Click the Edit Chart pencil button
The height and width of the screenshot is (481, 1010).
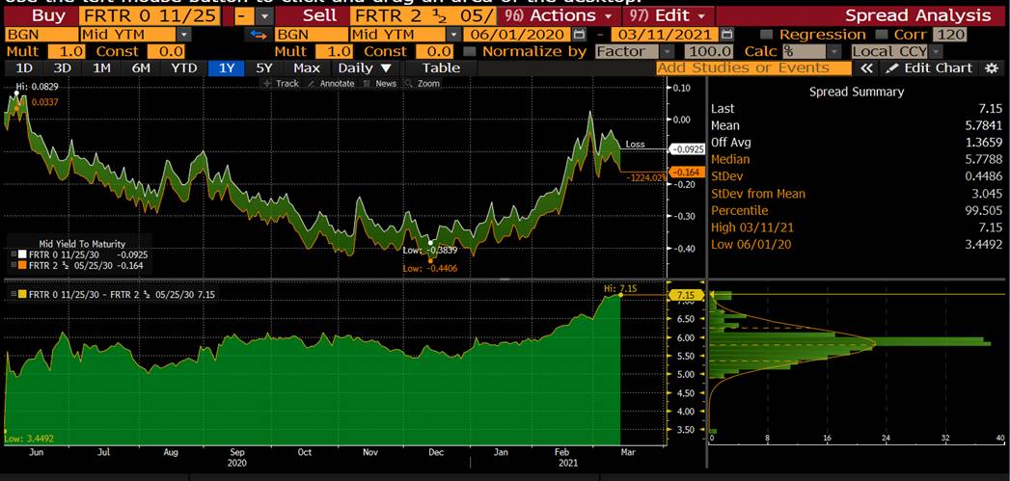click(x=930, y=67)
